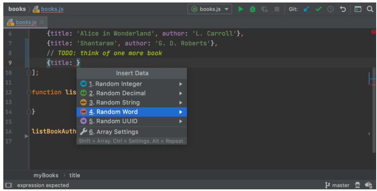
Task: Close the books.js editor tab
Action: point(42,22)
